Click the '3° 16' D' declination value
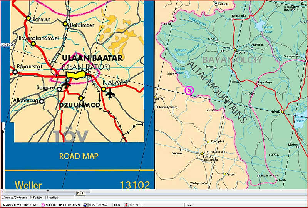Image resolution: width=308 pixels, height=208 pixels. pyautogui.click(x=134, y=205)
